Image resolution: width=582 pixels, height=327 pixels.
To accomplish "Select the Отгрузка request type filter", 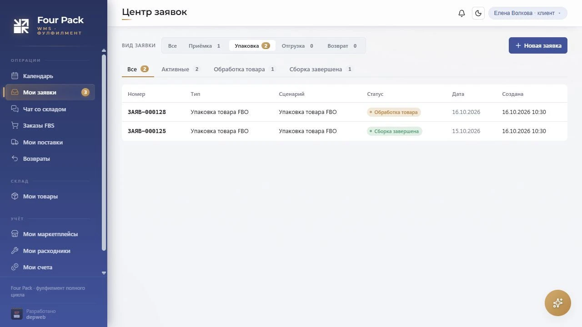I will point(297,46).
